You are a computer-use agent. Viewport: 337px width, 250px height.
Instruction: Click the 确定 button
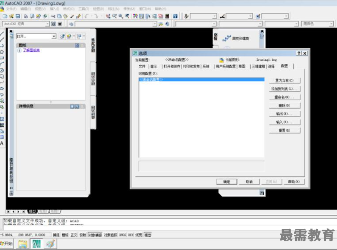click(227, 182)
